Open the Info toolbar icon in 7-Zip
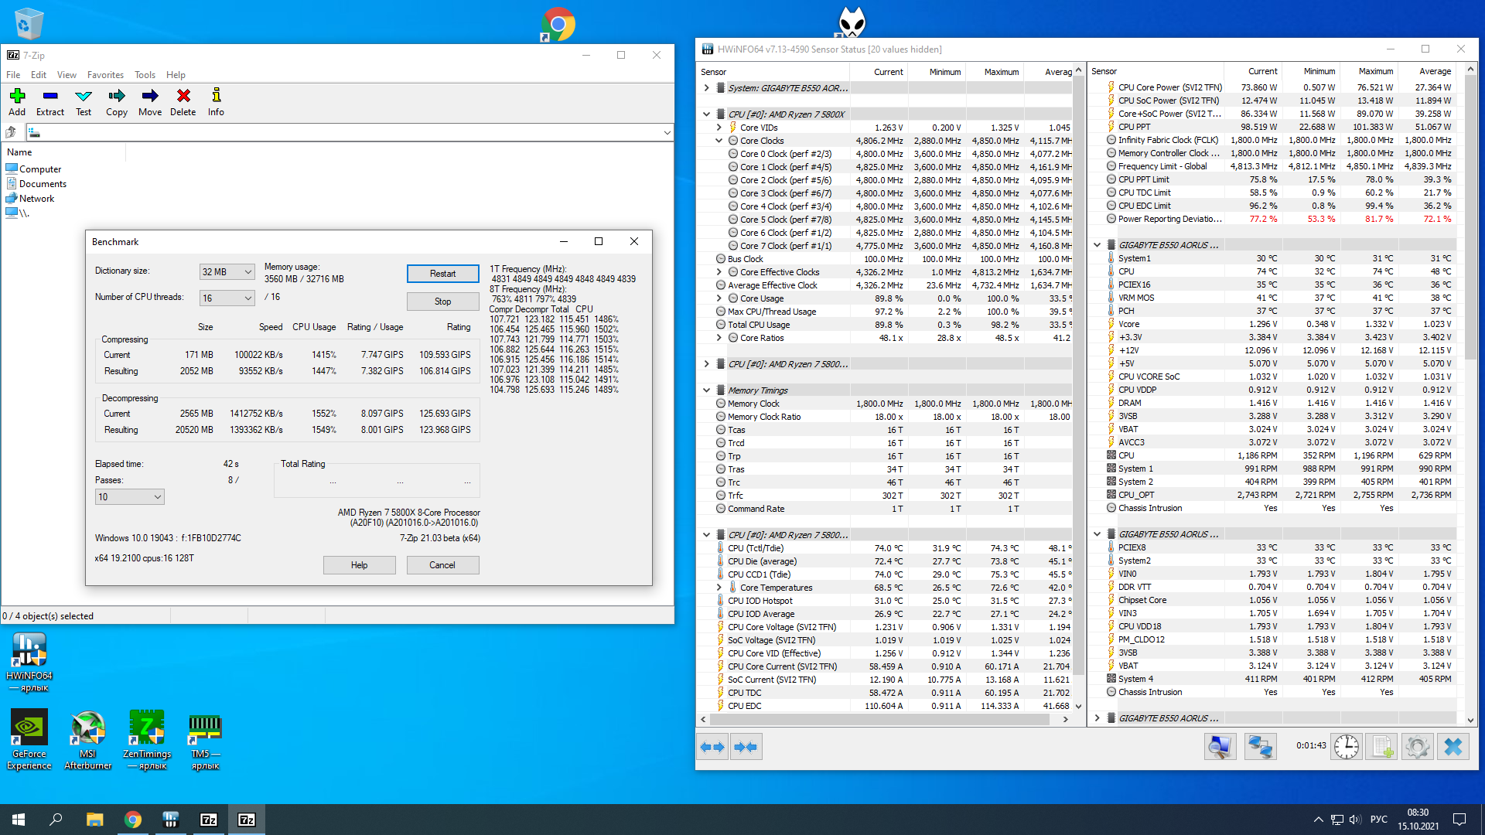Viewport: 1485px width, 835px height. [x=216, y=101]
